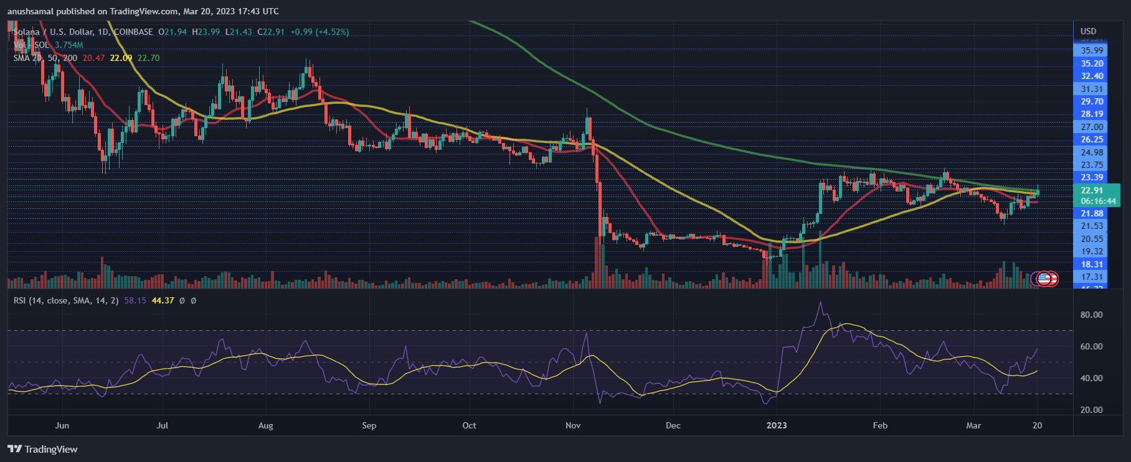Click the 80.00 level on RSI scale
The height and width of the screenshot is (462, 1131).
[x=1091, y=315]
